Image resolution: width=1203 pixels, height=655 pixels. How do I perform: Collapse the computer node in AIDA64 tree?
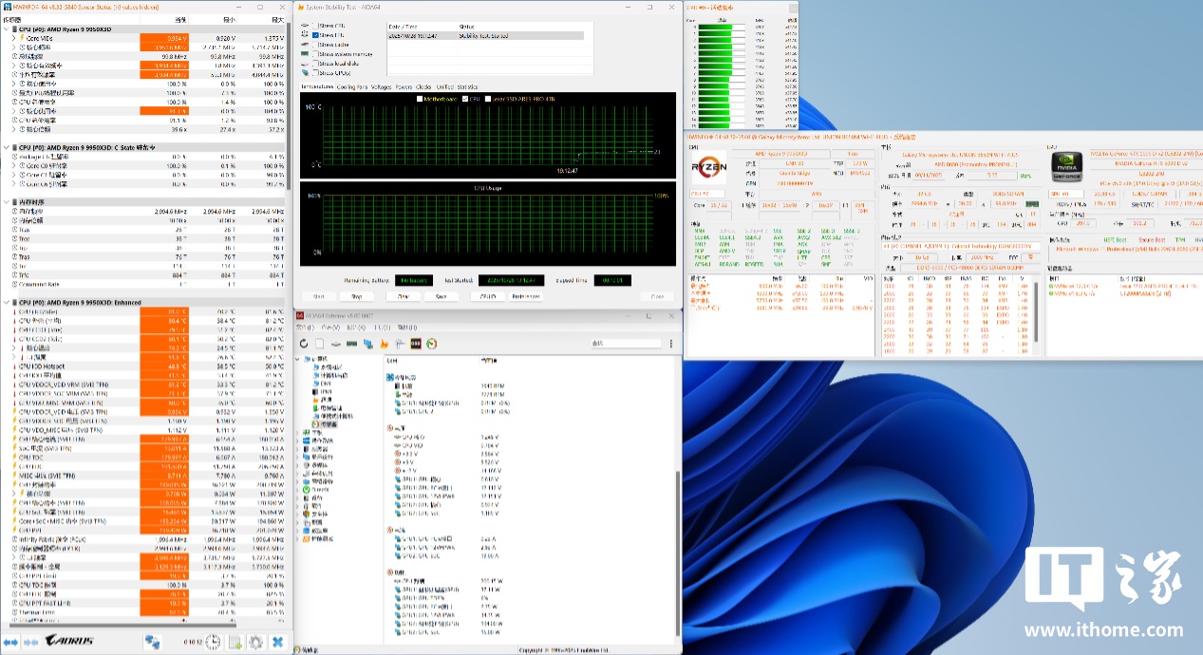tap(299, 360)
